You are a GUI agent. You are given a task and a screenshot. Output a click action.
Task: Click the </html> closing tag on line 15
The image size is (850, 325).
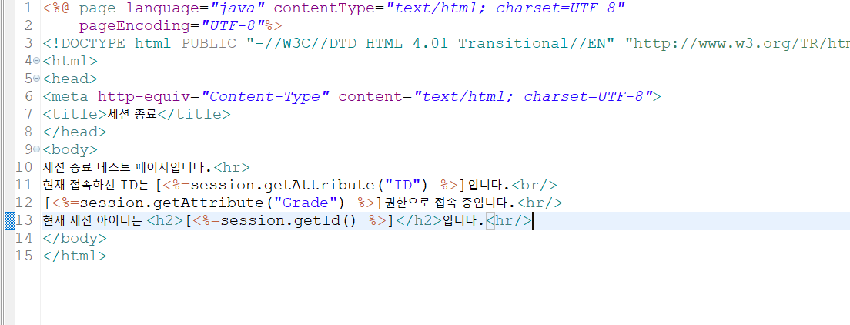point(74,256)
